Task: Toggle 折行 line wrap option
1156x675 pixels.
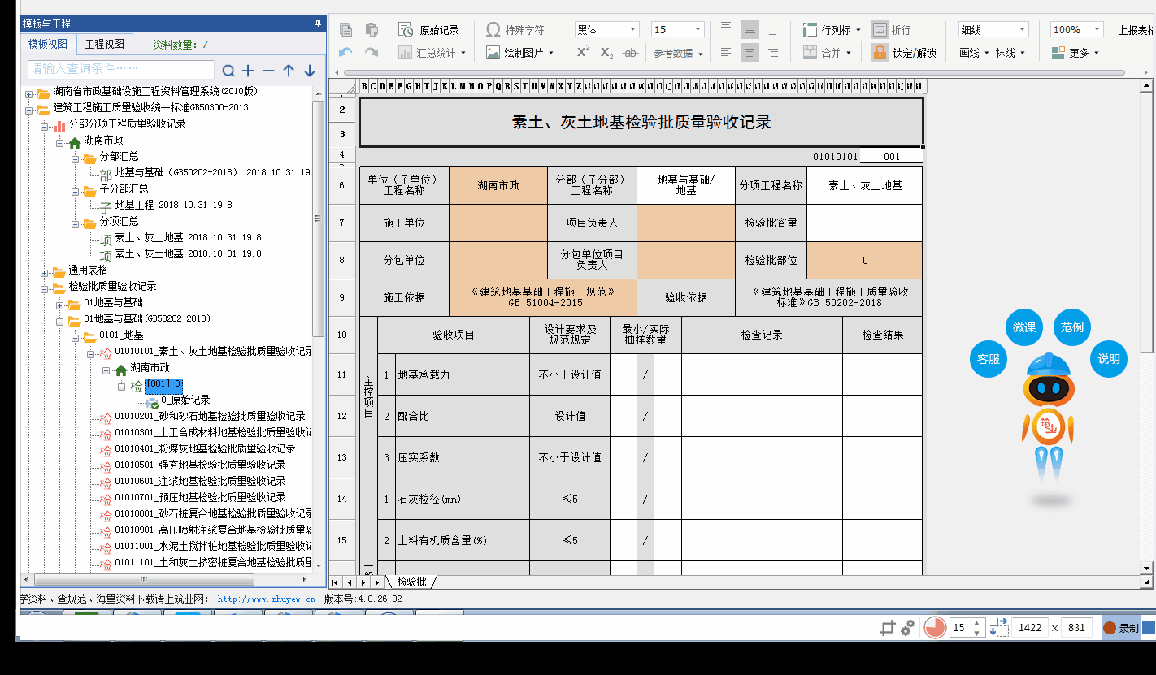Action: 892,30
